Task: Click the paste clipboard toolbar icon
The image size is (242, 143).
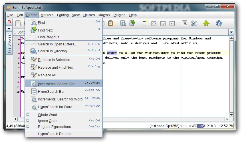Action: pos(110,24)
